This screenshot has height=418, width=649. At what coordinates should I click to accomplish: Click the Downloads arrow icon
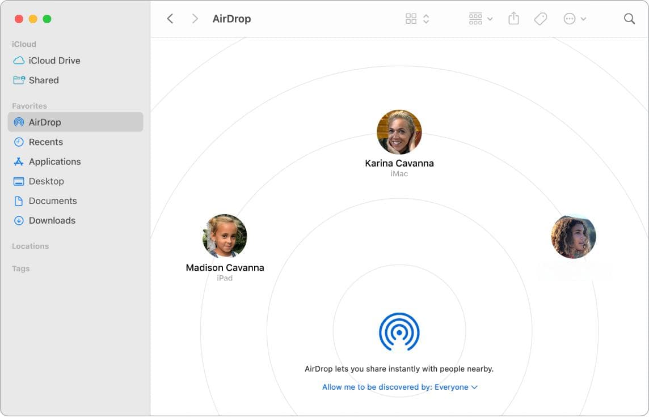coord(19,220)
